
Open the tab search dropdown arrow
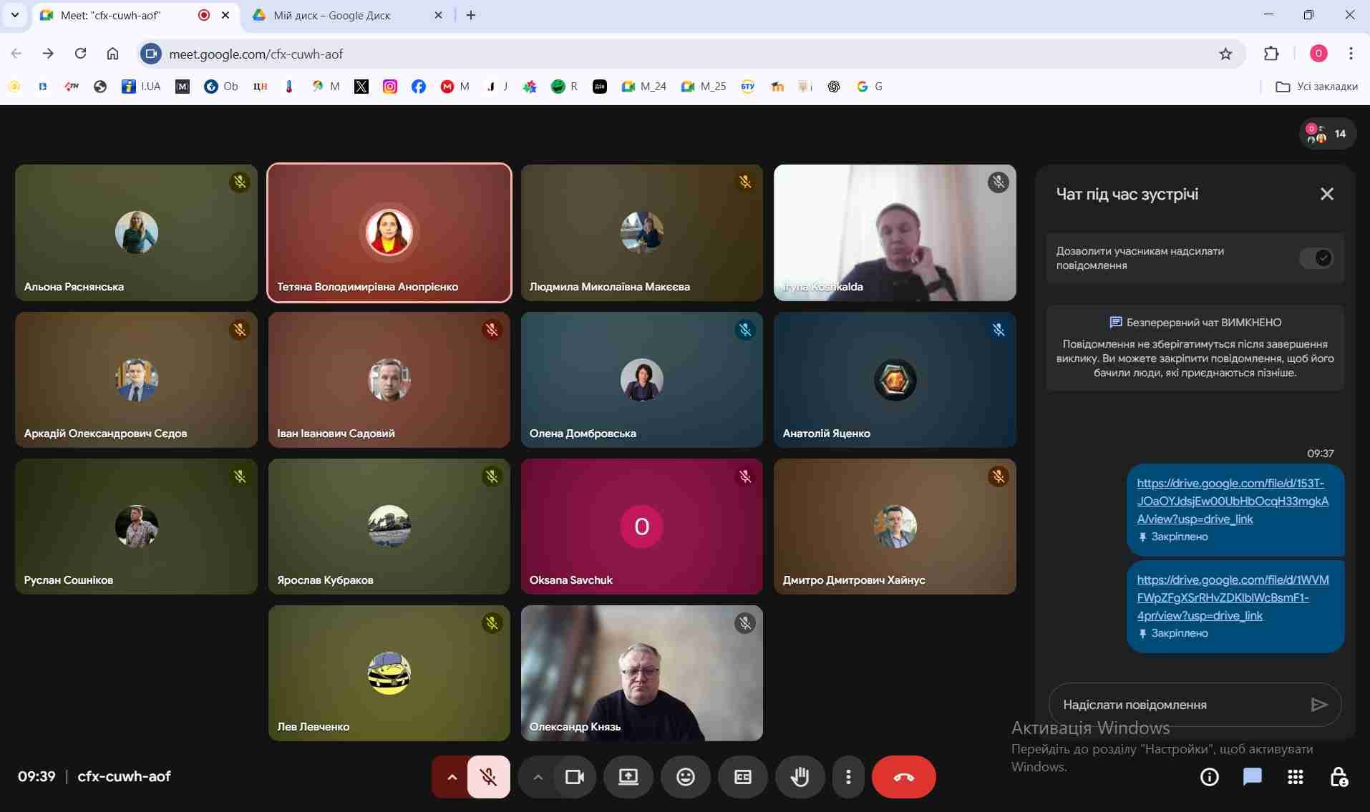coord(14,15)
